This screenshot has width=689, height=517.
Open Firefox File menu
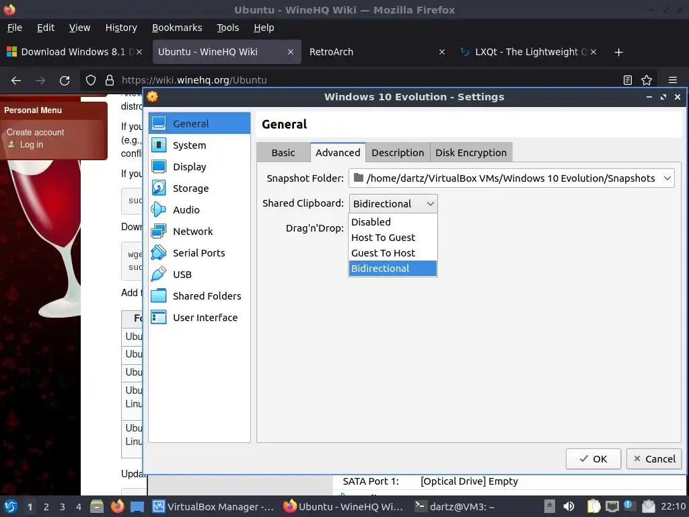pyautogui.click(x=15, y=28)
